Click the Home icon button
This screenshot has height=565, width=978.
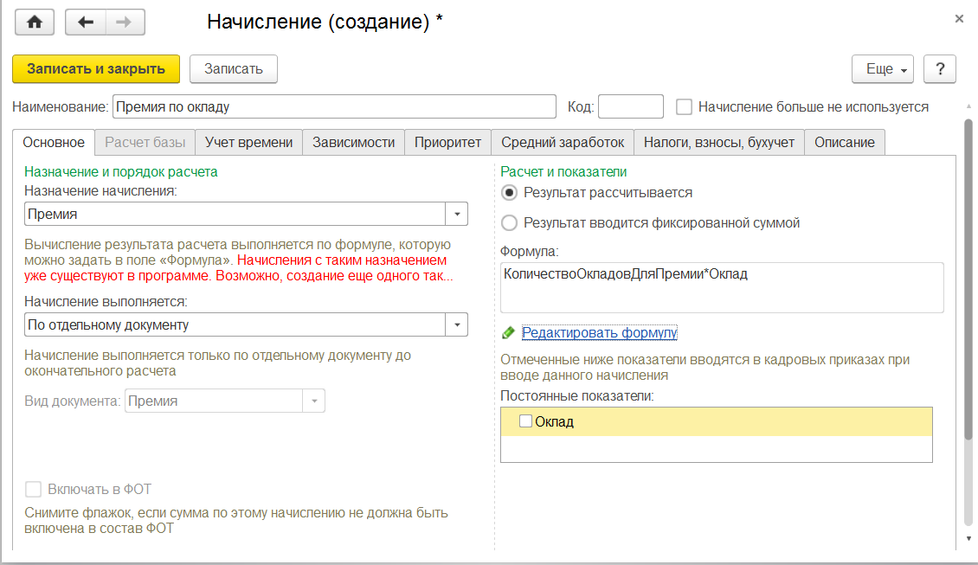pos(35,22)
